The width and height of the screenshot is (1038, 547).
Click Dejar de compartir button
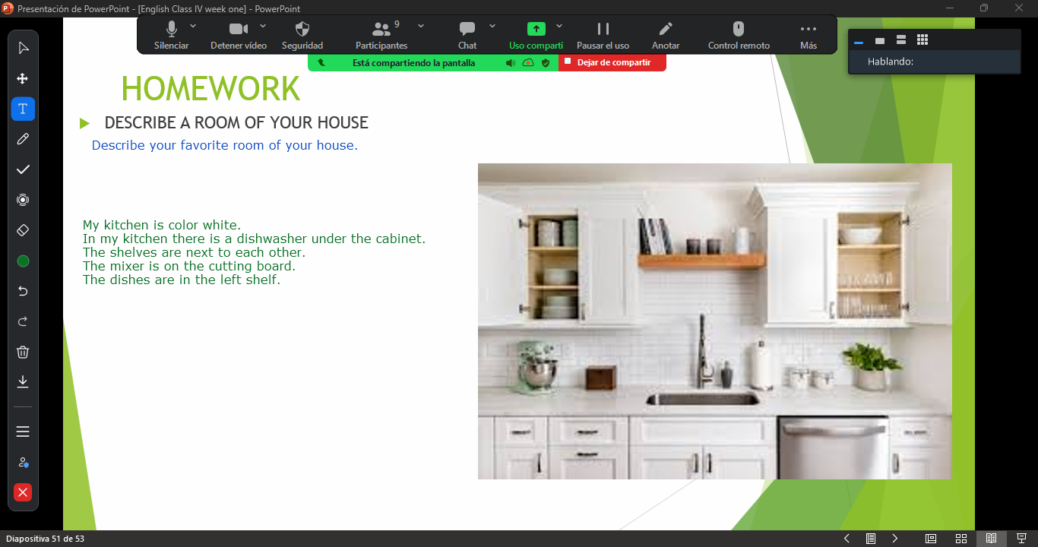pos(612,63)
